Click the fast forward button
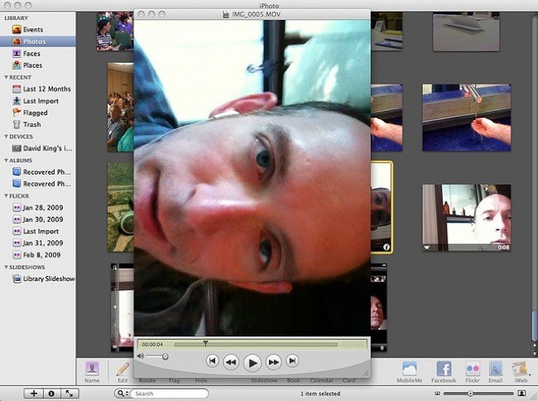This screenshot has height=401, width=538. pyautogui.click(x=273, y=362)
